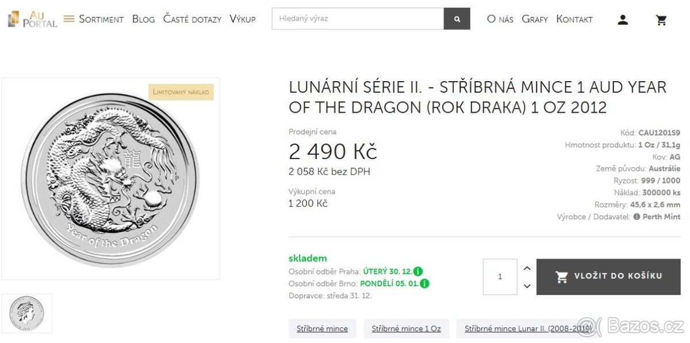
Task: Increase quantity with the up arrow
Action: point(527,268)
